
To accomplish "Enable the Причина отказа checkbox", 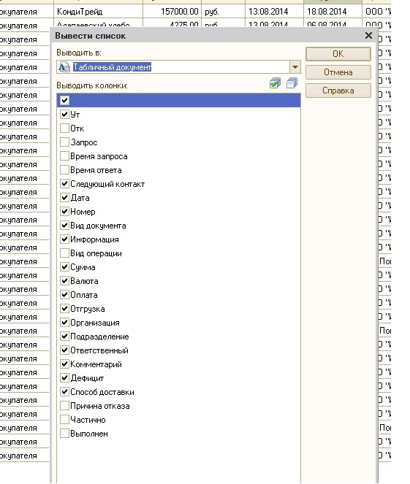I will coord(64,406).
